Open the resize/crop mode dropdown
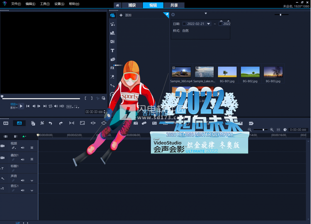 [76, 107]
